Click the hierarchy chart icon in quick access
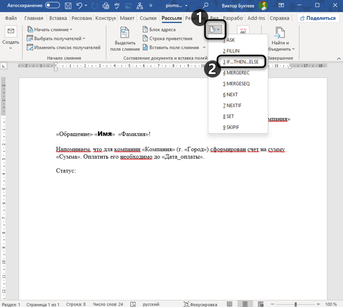Viewport: 343px width, 307px height. [140, 6]
